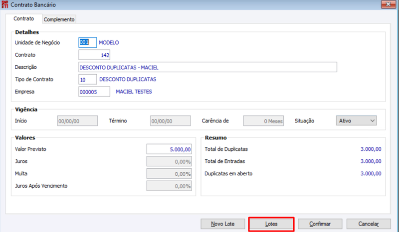This screenshot has height=232, width=399.
Task: Open Lotes with the Lotes button
Action: pyautogui.click(x=271, y=224)
